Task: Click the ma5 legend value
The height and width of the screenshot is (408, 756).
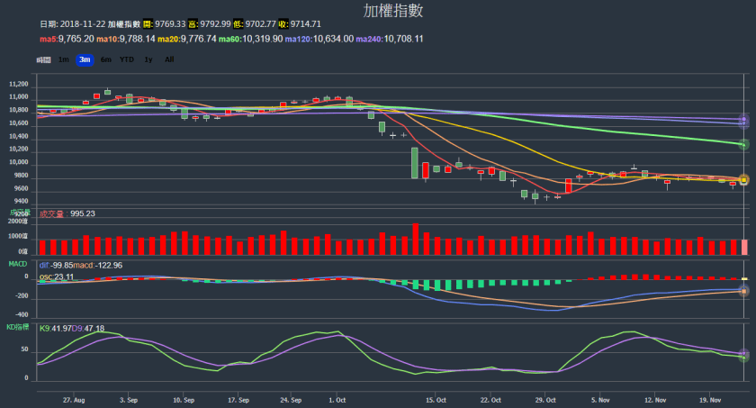Action: (75, 39)
